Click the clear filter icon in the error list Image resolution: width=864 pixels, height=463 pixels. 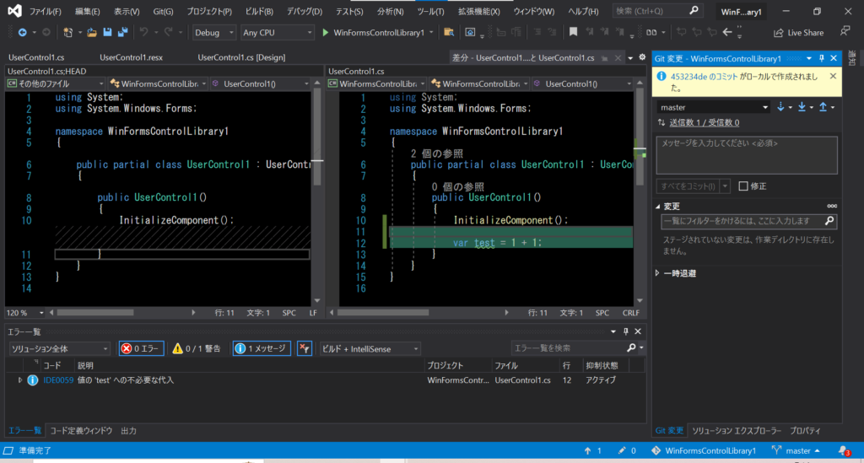click(x=304, y=348)
